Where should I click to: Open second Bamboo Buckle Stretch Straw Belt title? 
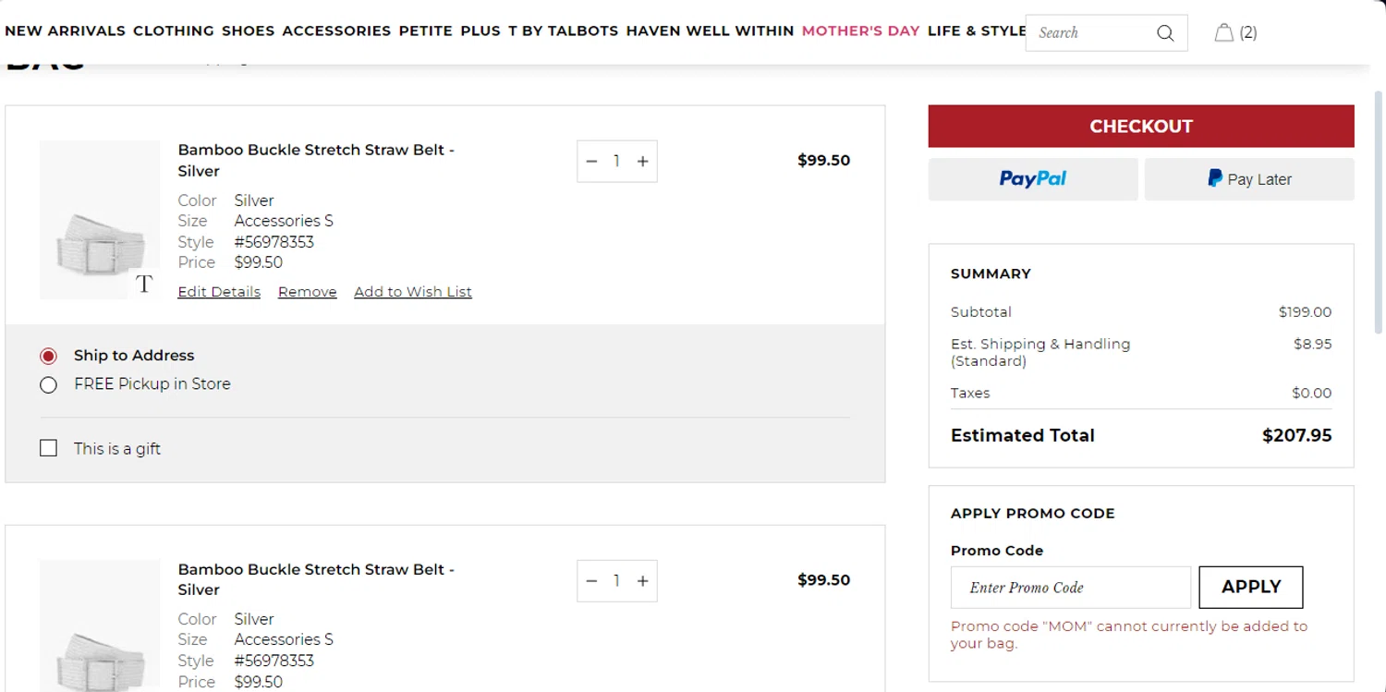point(316,579)
